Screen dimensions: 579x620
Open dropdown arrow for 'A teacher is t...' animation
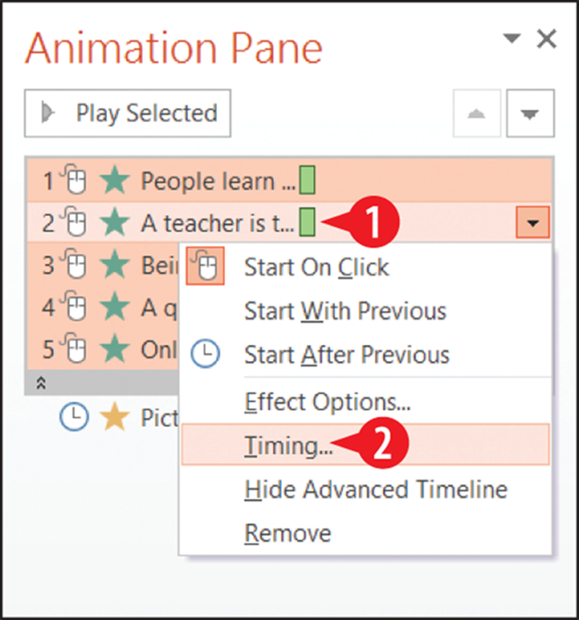[x=533, y=223]
